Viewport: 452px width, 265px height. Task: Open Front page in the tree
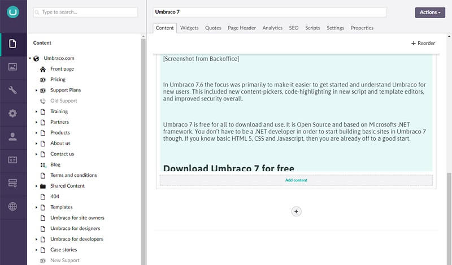pos(62,69)
